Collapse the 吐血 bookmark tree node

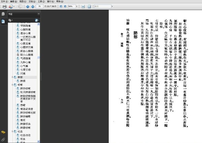(x=12, y=131)
